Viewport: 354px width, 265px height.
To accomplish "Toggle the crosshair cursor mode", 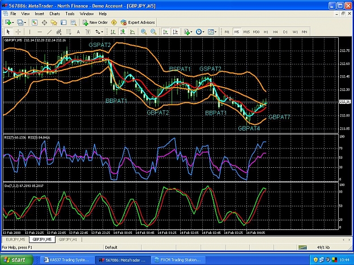I will click(18, 32).
